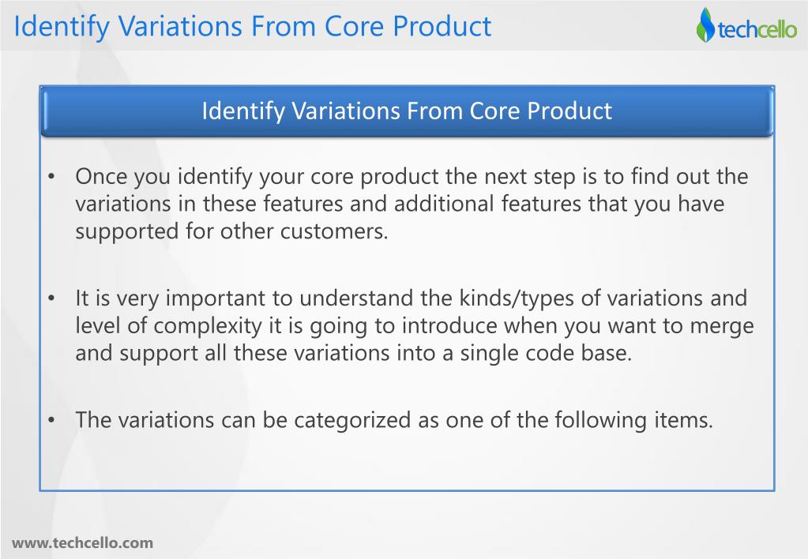
Task: Click the words 'supported for other customers'
Action: pyautogui.click(x=230, y=232)
